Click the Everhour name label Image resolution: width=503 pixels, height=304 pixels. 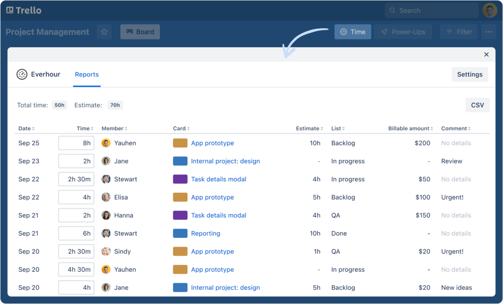coord(45,74)
